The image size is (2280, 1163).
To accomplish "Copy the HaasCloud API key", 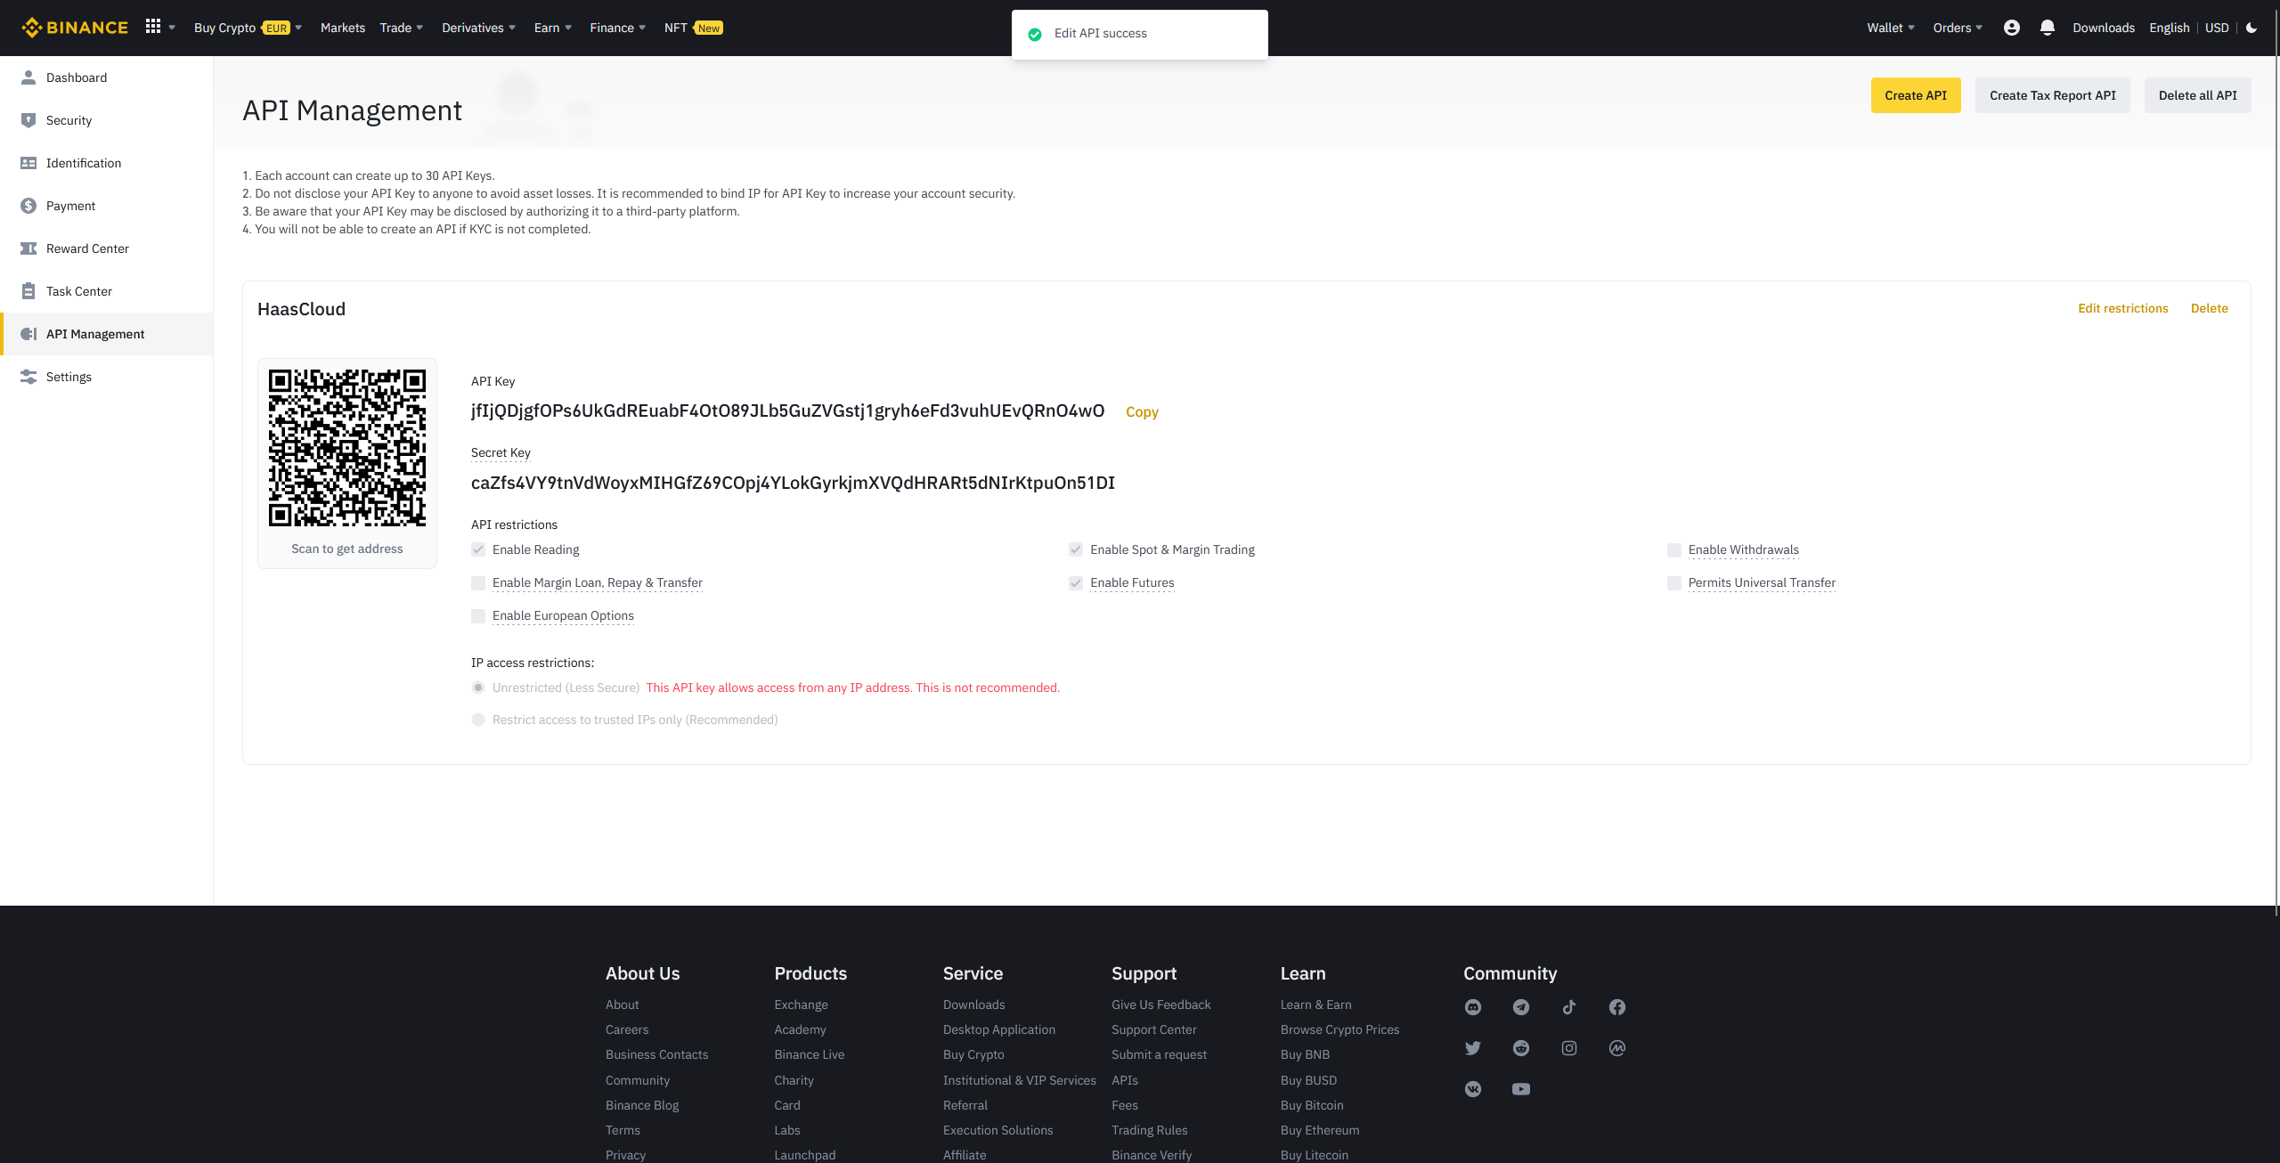I will click(x=1142, y=411).
